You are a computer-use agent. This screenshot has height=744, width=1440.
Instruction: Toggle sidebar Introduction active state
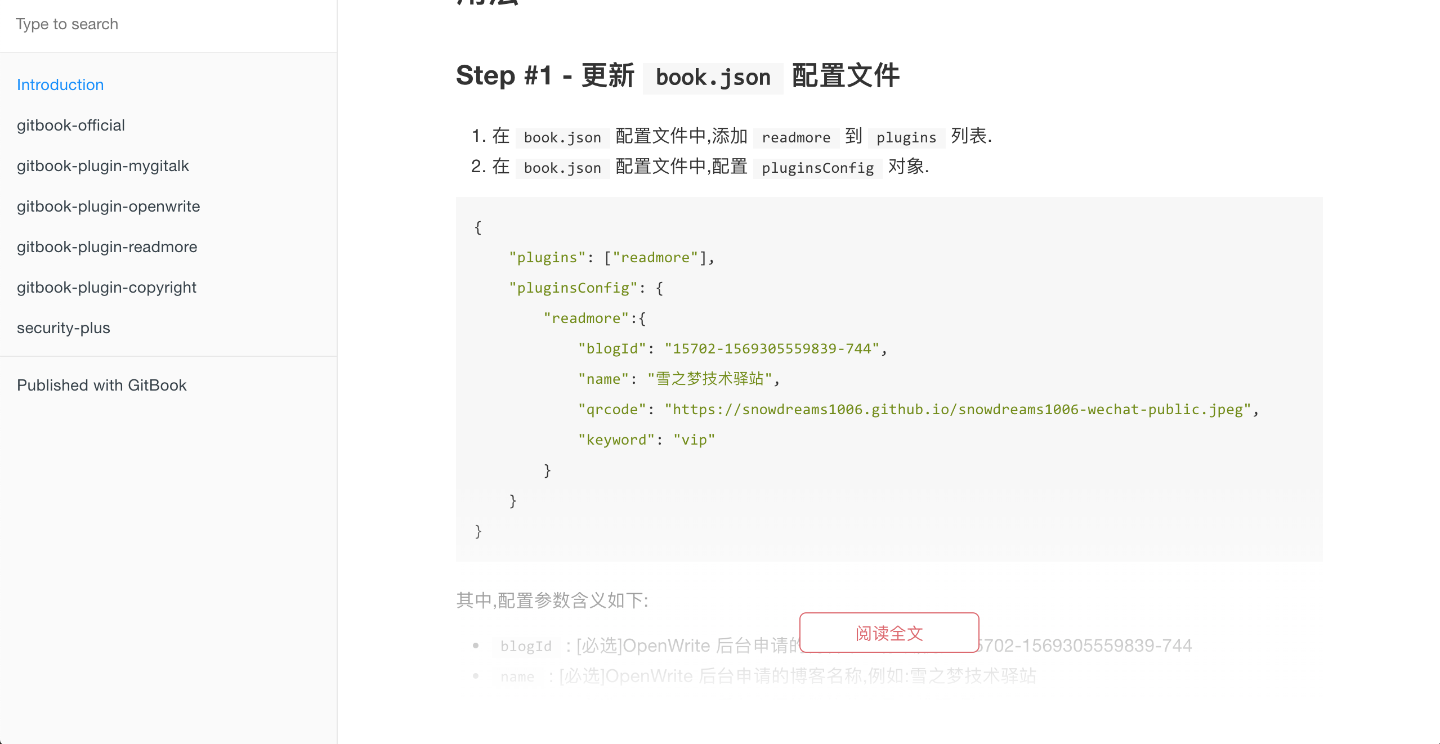(60, 84)
